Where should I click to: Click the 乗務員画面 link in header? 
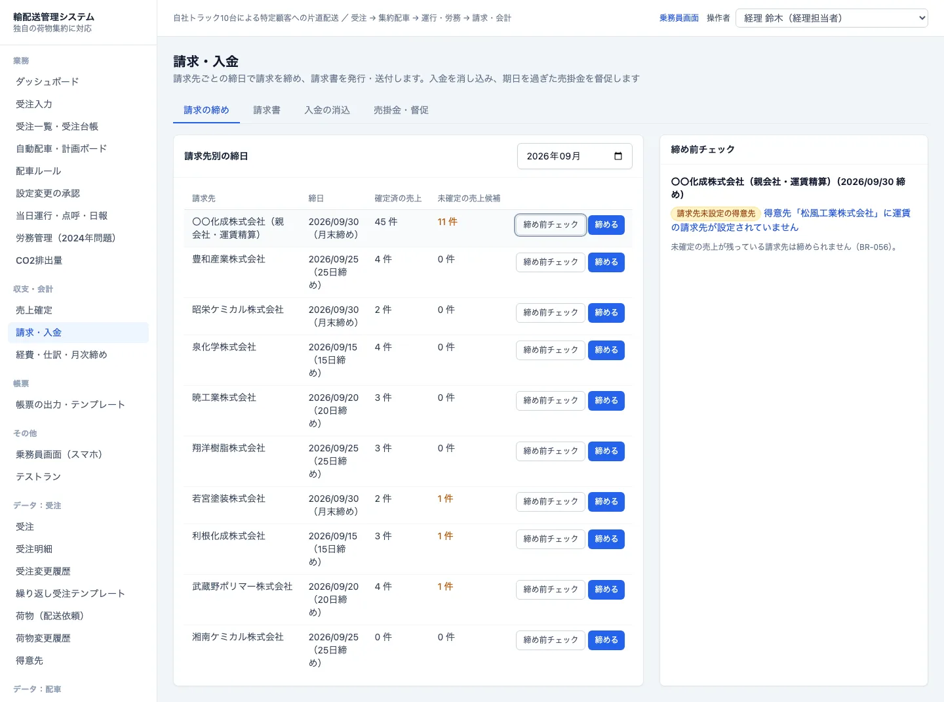tap(679, 18)
